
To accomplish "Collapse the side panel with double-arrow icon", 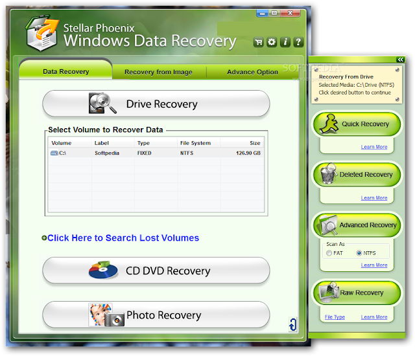I will click(401, 60).
